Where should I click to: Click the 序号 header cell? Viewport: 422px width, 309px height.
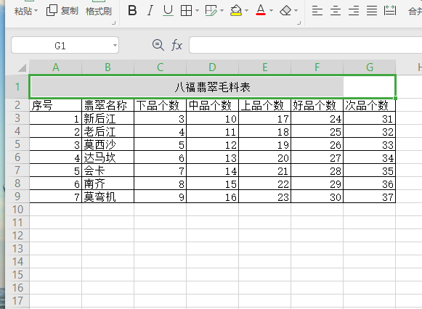(55, 105)
